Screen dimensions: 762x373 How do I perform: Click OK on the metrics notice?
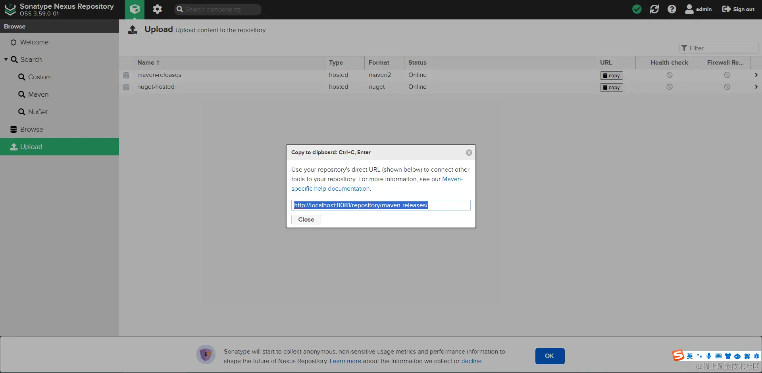(x=550, y=356)
